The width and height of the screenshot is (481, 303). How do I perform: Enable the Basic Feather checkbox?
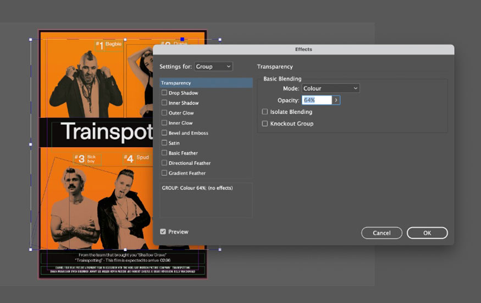tap(164, 152)
